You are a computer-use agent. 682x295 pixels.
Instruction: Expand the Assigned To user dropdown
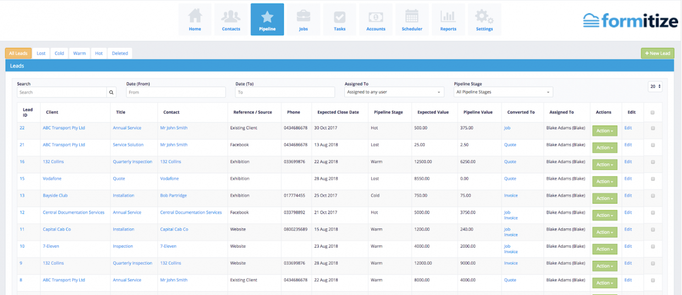[x=394, y=92]
